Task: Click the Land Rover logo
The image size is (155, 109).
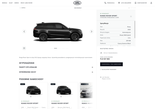Action: (77, 3)
